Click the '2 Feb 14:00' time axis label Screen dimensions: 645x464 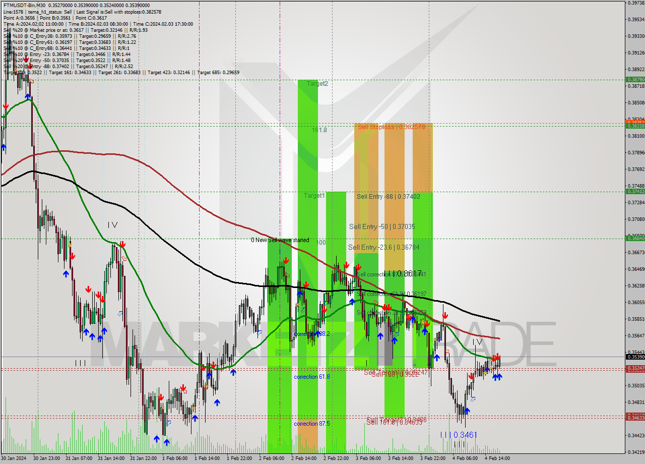(x=304, y=458)
